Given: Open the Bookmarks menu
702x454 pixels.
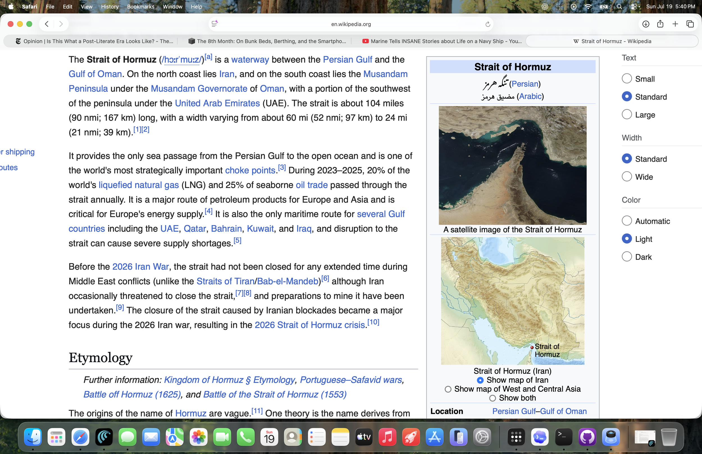Looking at the screenshot, I should point(140,6).
